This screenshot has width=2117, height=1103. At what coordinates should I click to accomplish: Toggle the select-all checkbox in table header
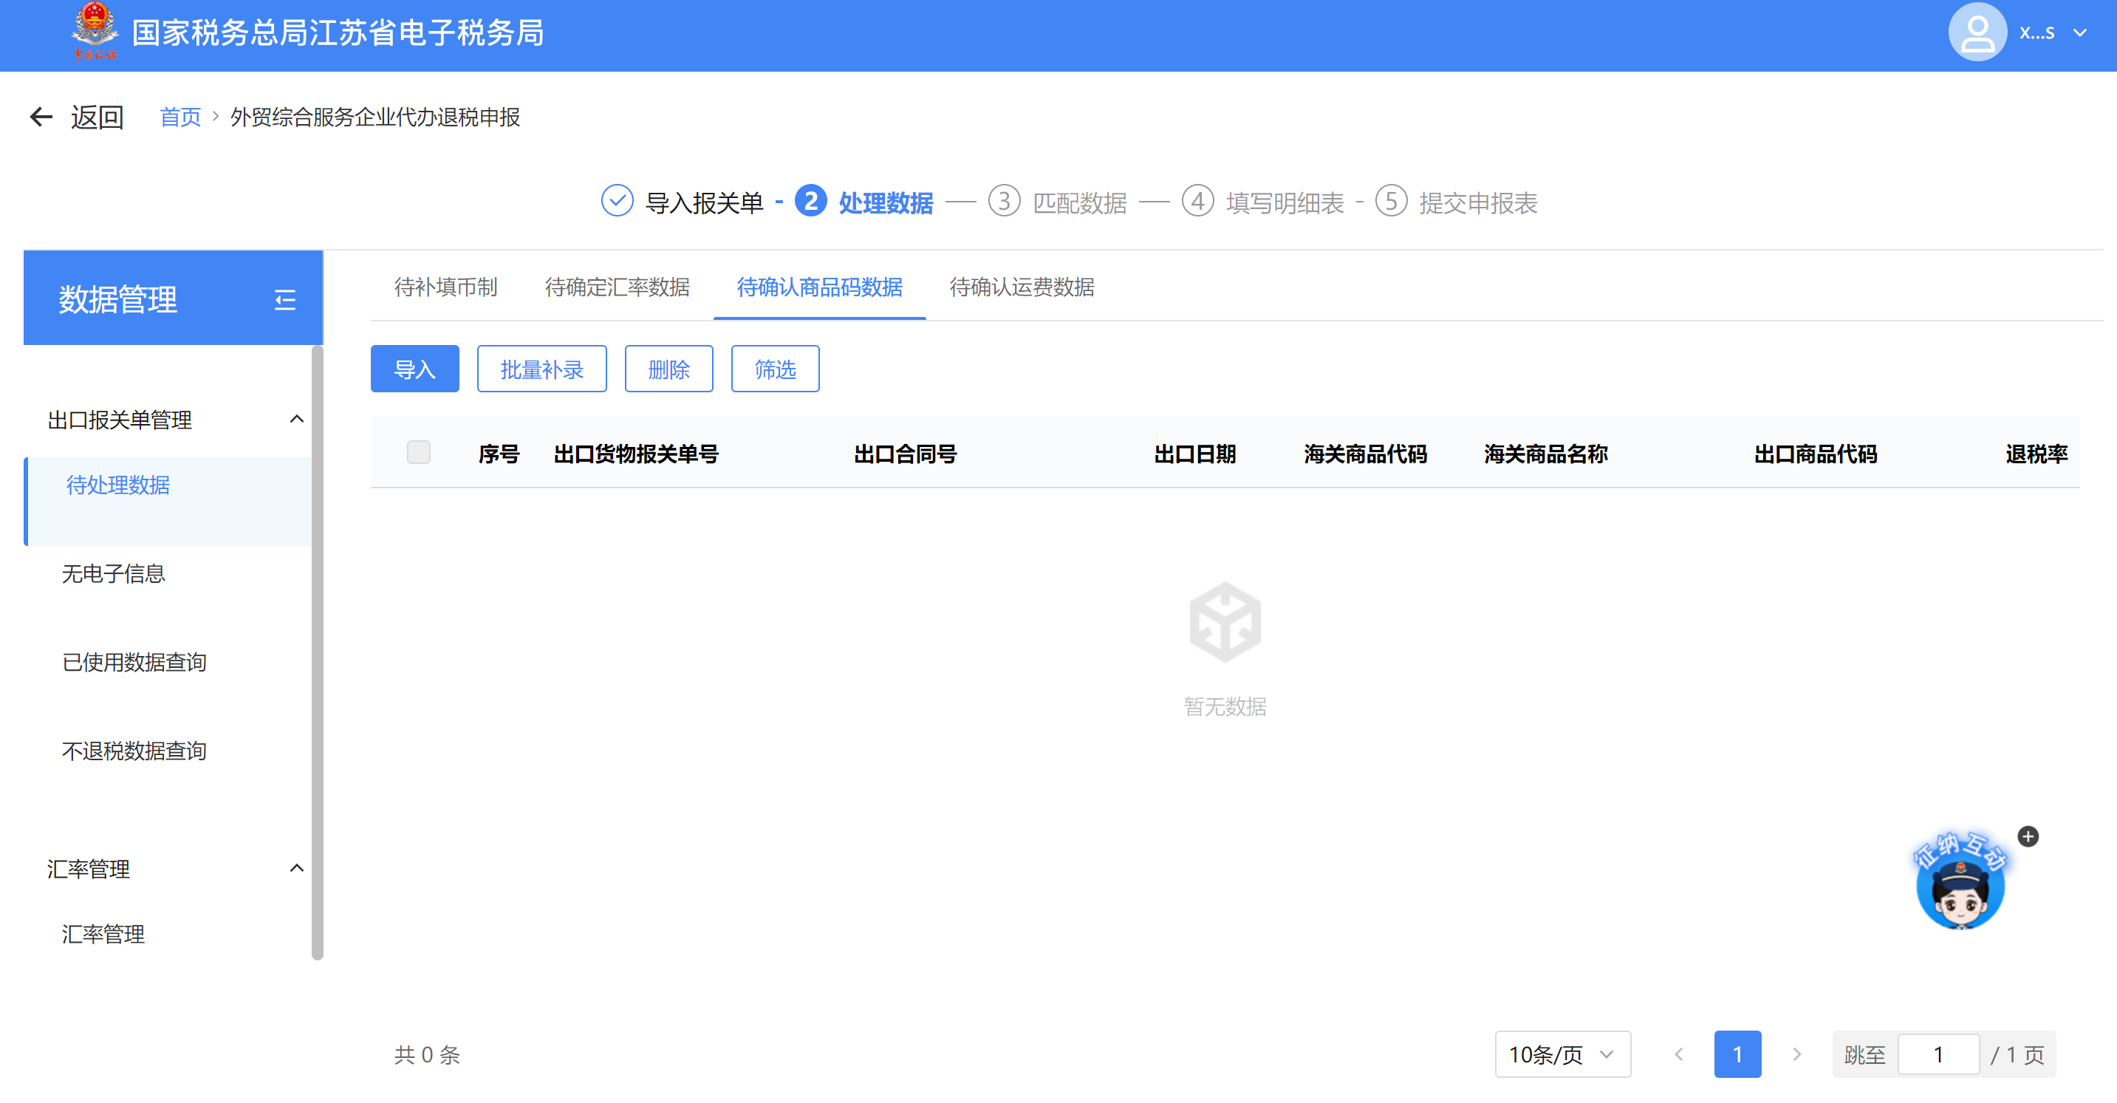pos(418,453)
